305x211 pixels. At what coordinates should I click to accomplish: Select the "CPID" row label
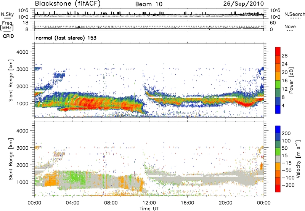click(x=8, y=36)
